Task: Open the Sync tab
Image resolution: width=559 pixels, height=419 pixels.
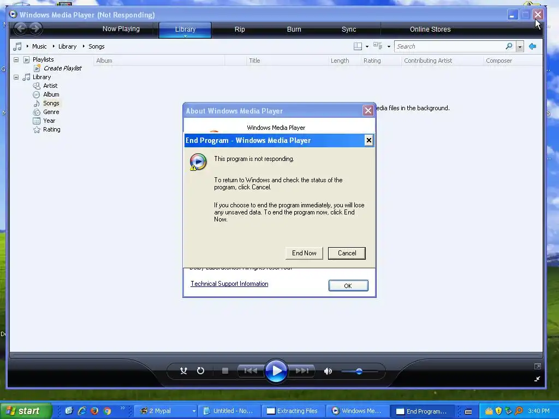Action: [349, 29]
